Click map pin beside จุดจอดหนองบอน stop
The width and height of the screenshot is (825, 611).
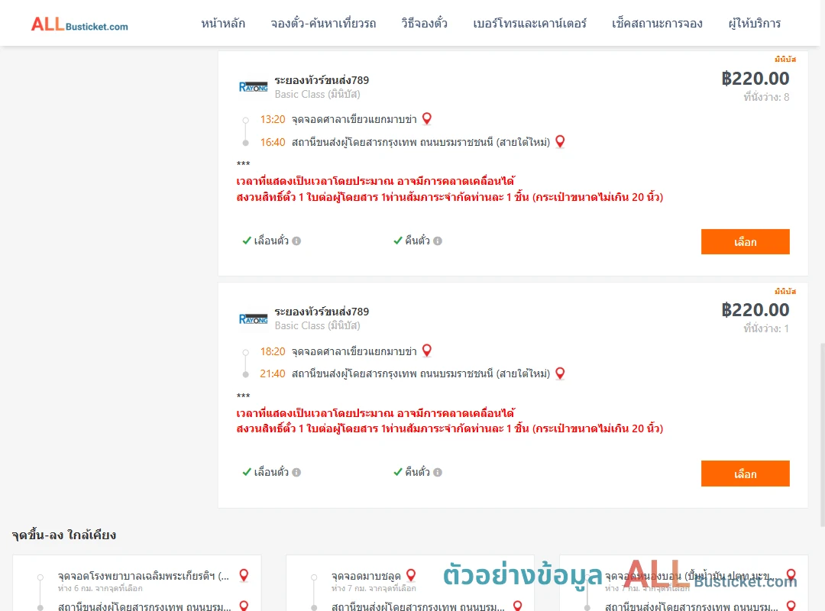pyautogui.click(x=791, y=575)
